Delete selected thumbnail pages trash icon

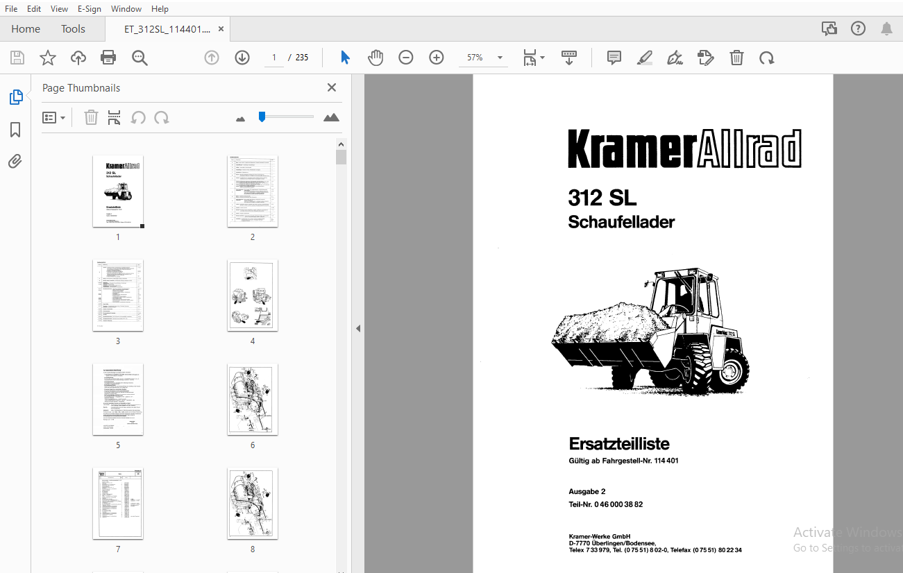[91, 117]
